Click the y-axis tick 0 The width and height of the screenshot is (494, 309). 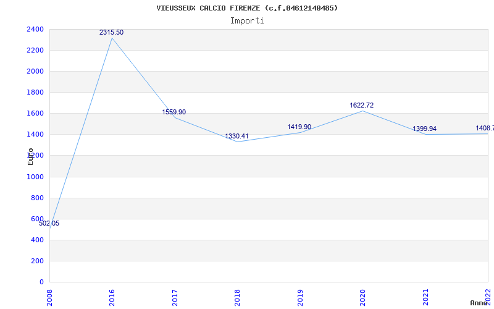pyautogui.click(x=41, y=282)
